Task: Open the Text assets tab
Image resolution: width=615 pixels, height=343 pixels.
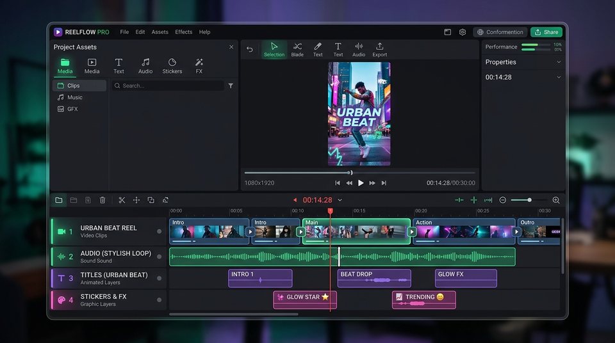Action: 119,66
